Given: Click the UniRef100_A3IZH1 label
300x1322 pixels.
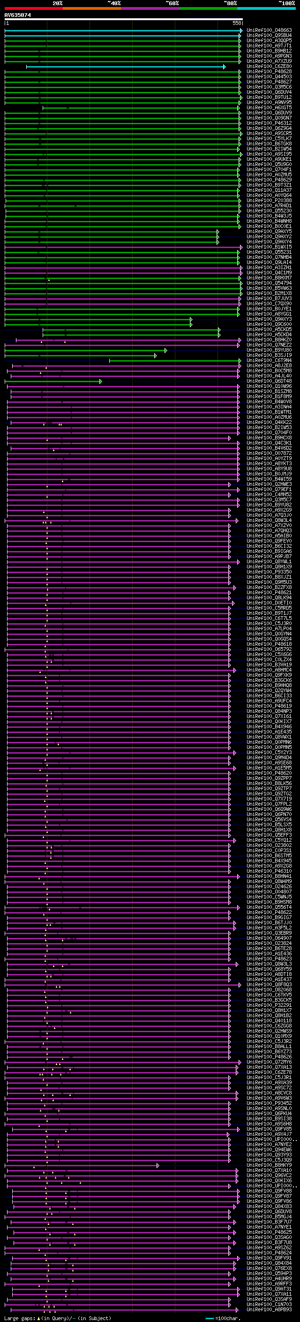Looking at the screenshot, I should 269,267.
